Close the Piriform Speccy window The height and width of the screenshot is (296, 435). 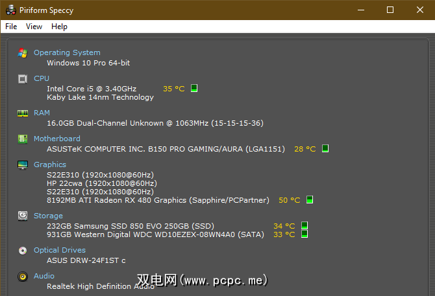(420, 10)
